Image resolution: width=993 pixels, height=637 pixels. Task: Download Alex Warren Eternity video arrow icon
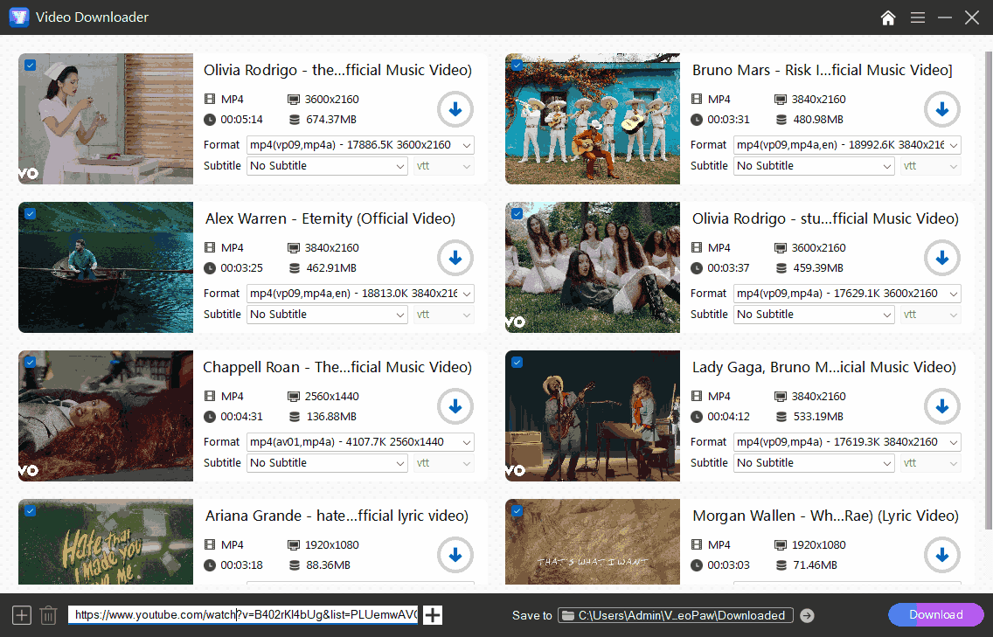click(455, 259)
